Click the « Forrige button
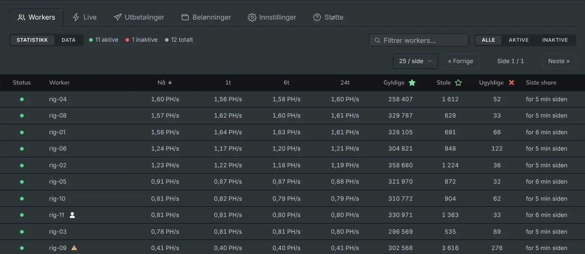 (x=460, y=61)
